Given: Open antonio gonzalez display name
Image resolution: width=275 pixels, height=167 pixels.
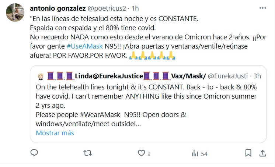Looking at the screenshot, I should click(x=58, y=8).
